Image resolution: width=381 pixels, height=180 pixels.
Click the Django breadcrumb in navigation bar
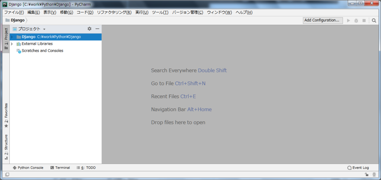pyautogui.click(x=17, y=20)
